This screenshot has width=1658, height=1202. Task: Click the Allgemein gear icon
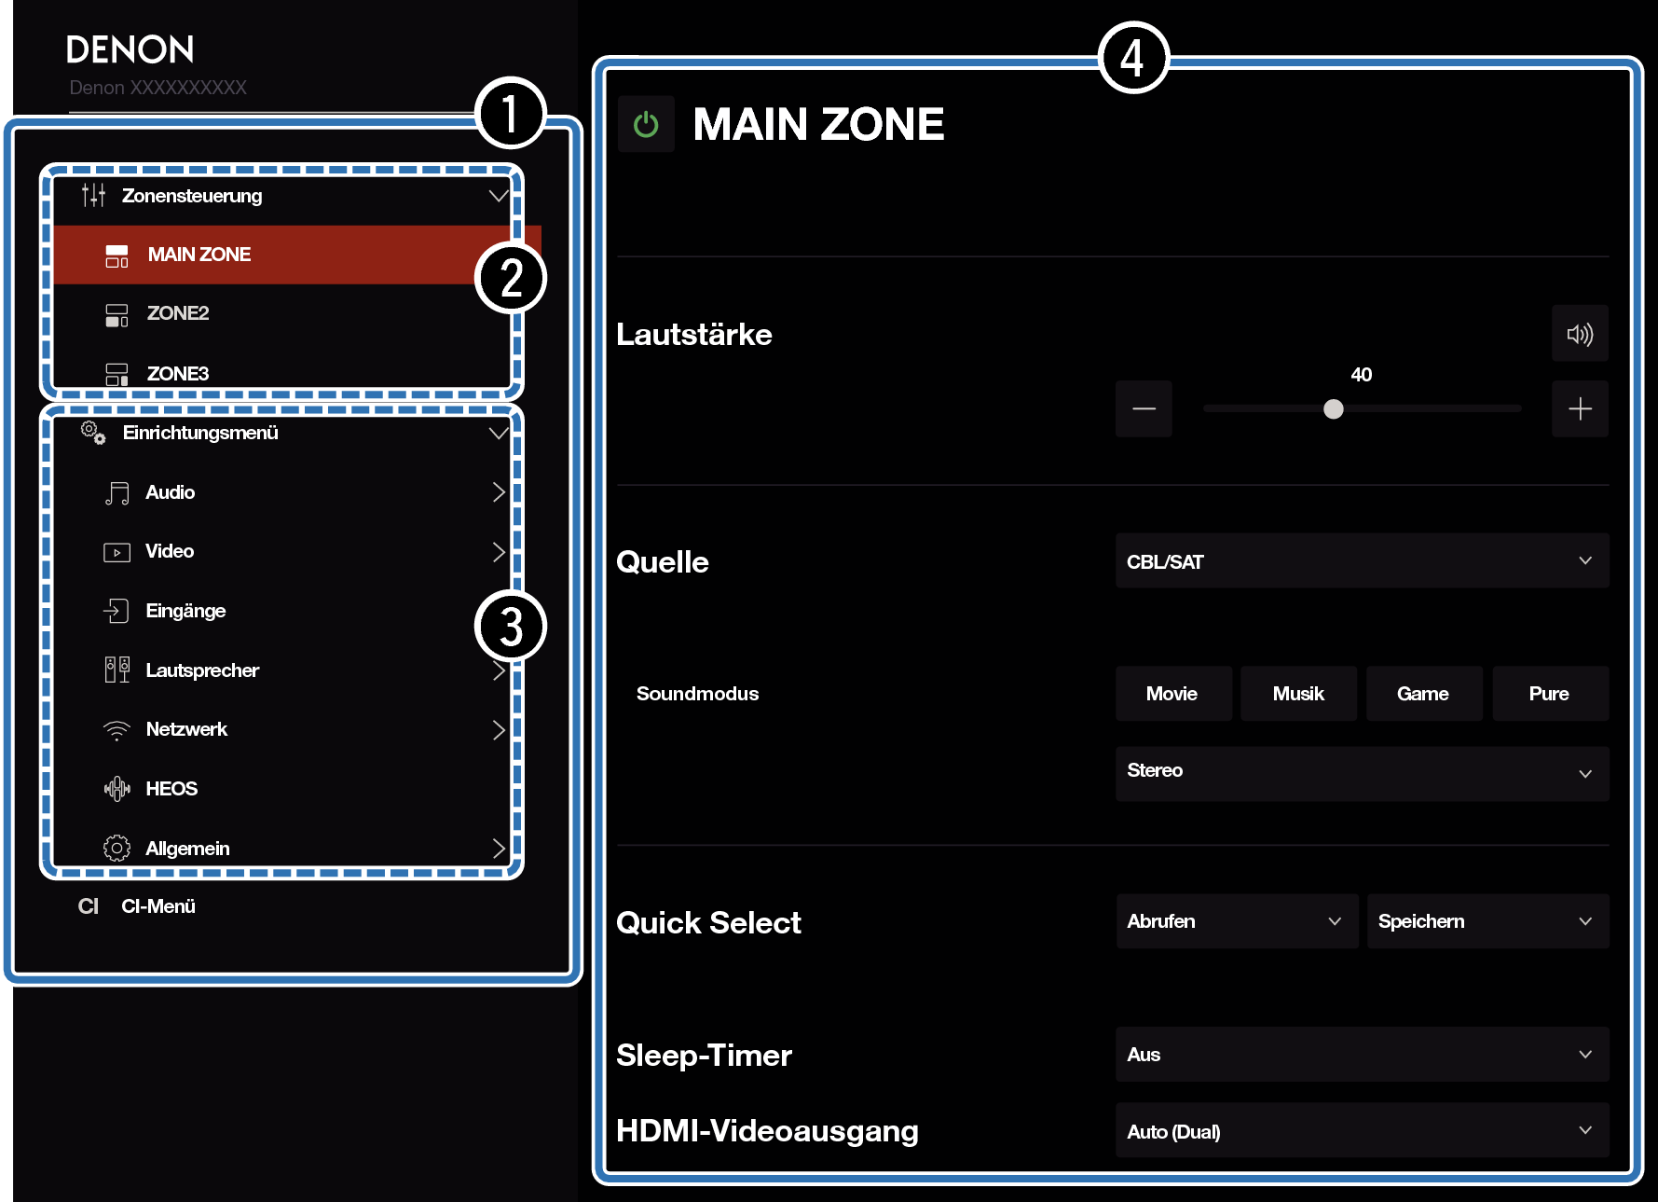pos(116,849)
